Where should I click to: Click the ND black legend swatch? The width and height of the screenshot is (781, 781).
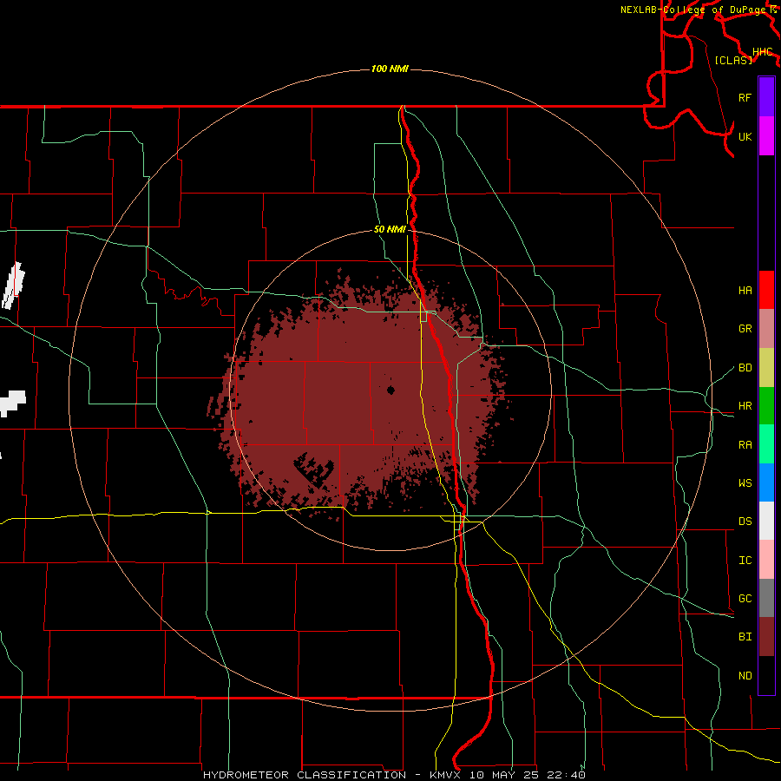766,675
